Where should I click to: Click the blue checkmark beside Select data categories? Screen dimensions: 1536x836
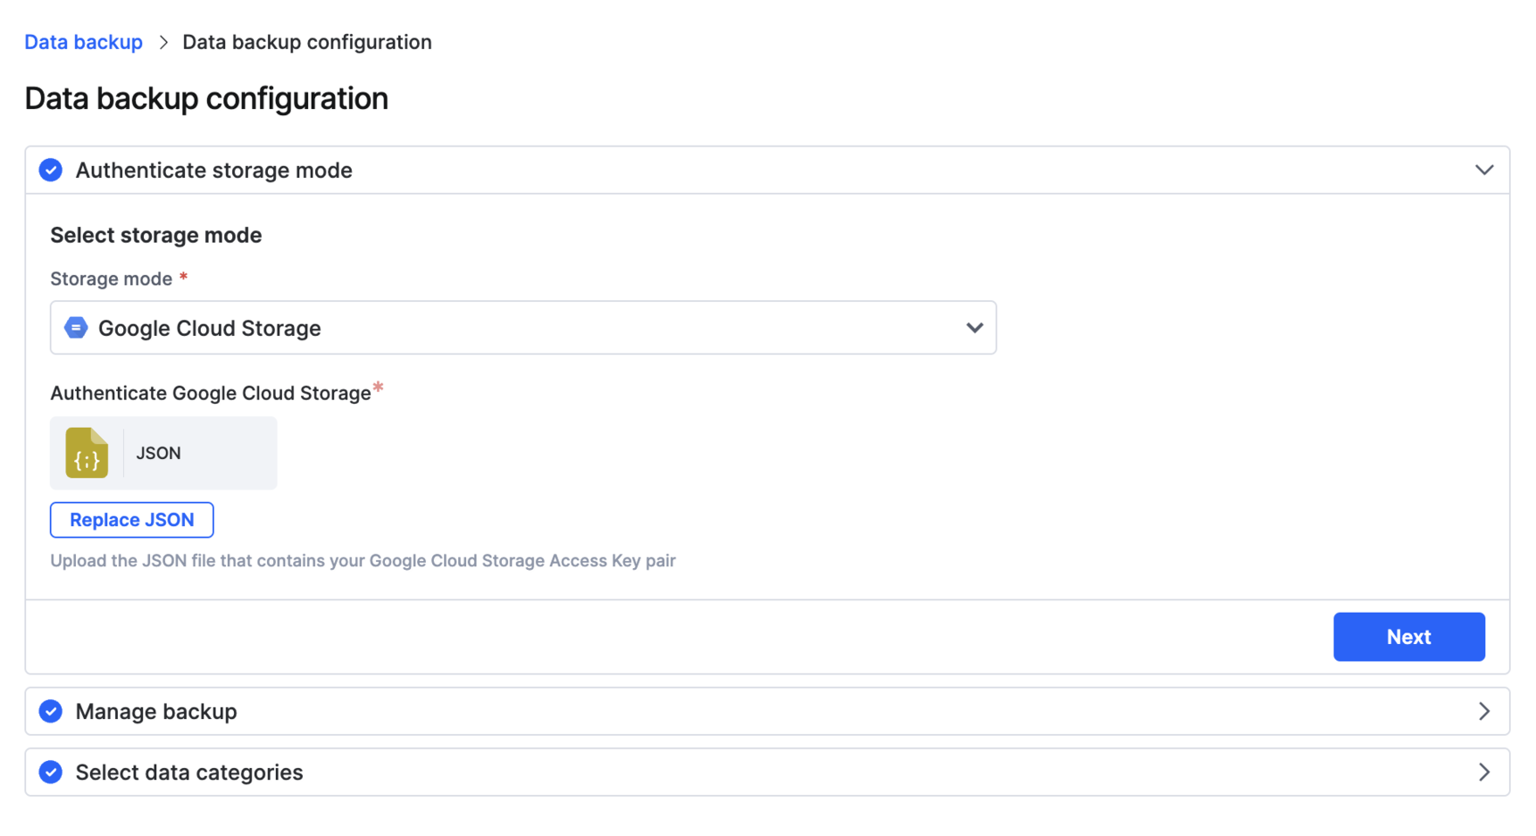[x=51, y=772]
